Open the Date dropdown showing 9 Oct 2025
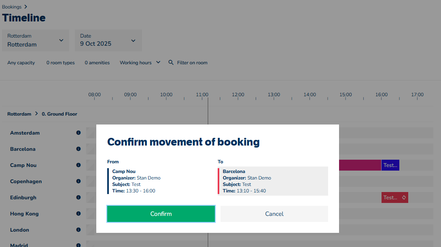This screenshot has width=441, height=247. pyautogui.click(x=108, y=40)
